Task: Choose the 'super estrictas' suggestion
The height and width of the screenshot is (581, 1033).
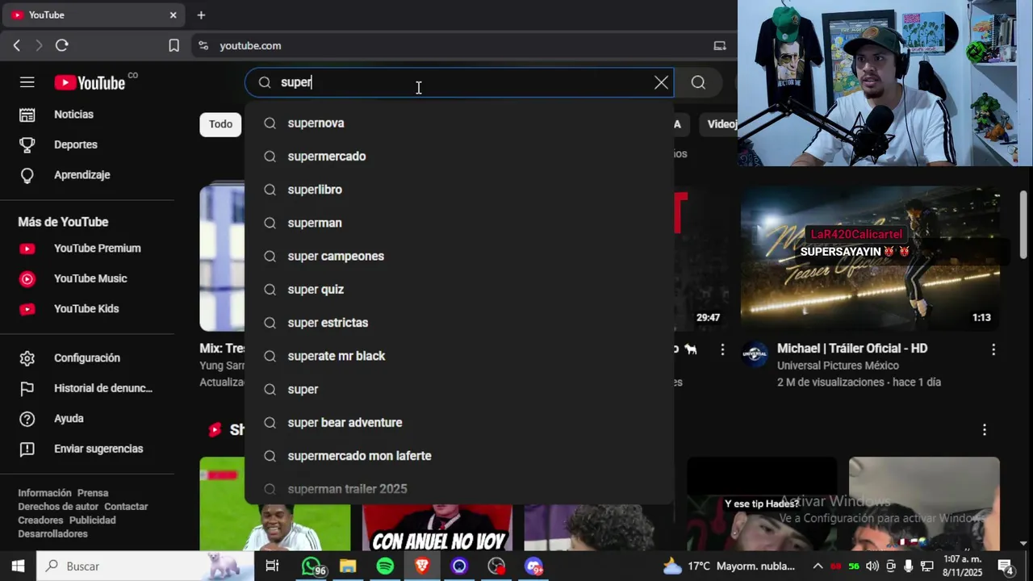Action: tap(459, 323)
